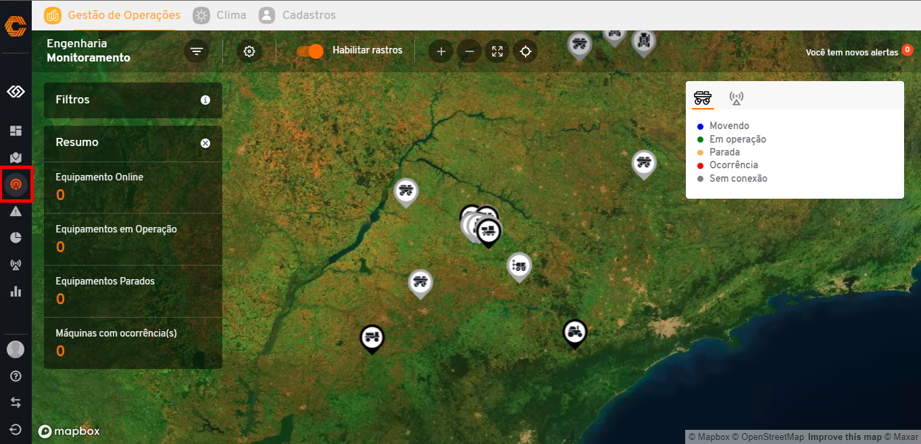The image size is (921, 444).
Task: Click the Mapbox logo
Action: [x=69, y=431]
